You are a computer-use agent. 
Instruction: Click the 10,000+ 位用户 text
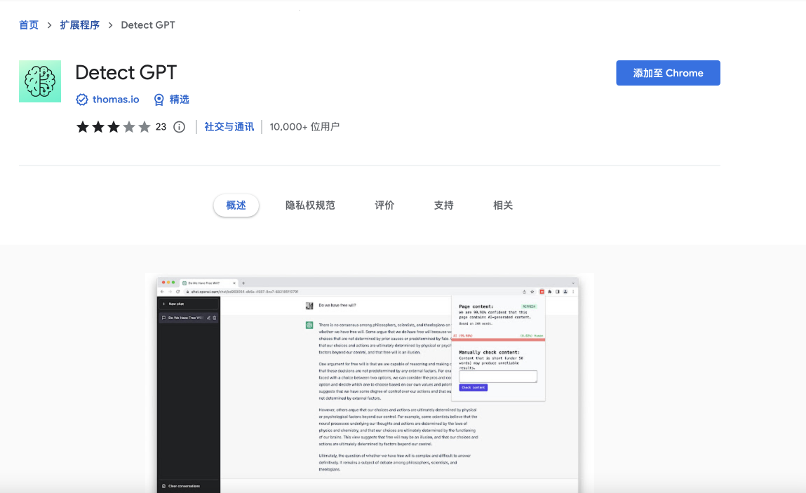coord(304,127)
